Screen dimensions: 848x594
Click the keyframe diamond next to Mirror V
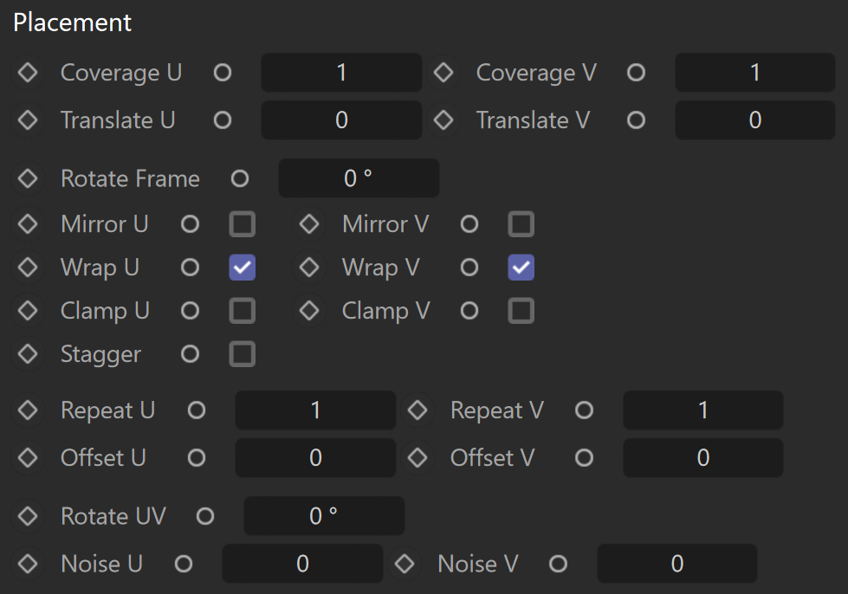coord(309,223)
